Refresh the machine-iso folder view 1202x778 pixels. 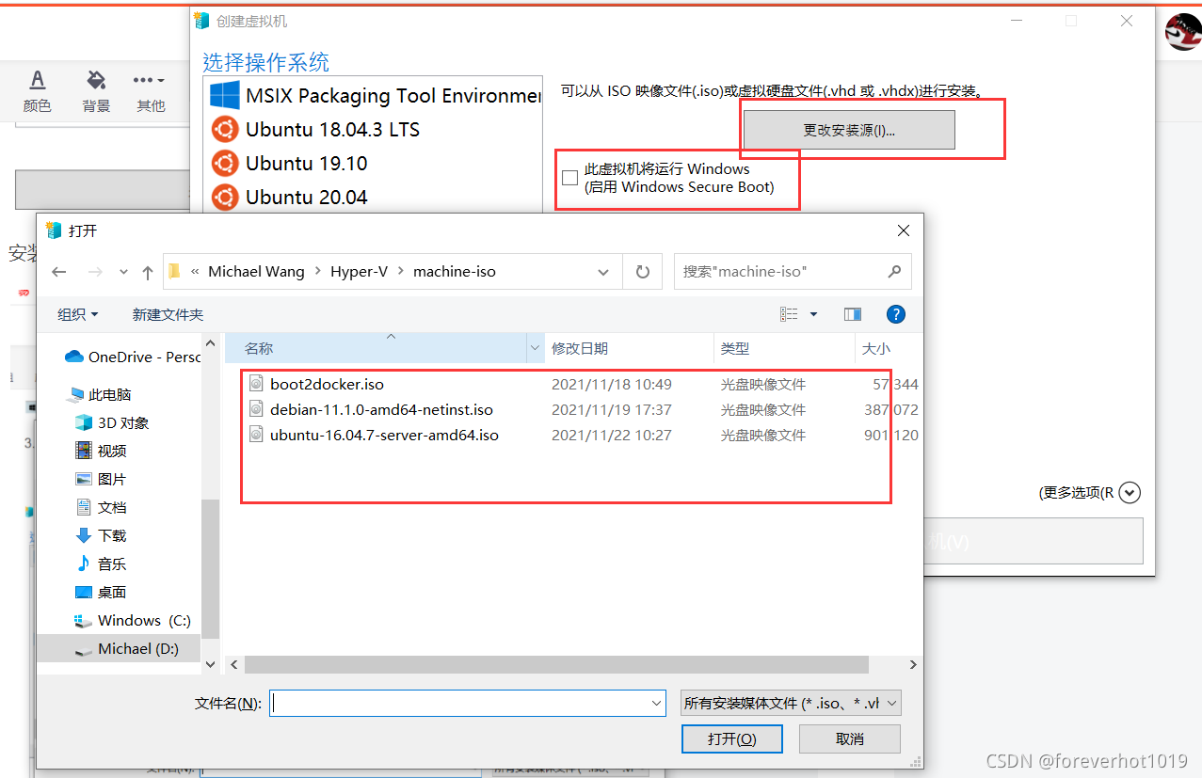tap(643, 272)
